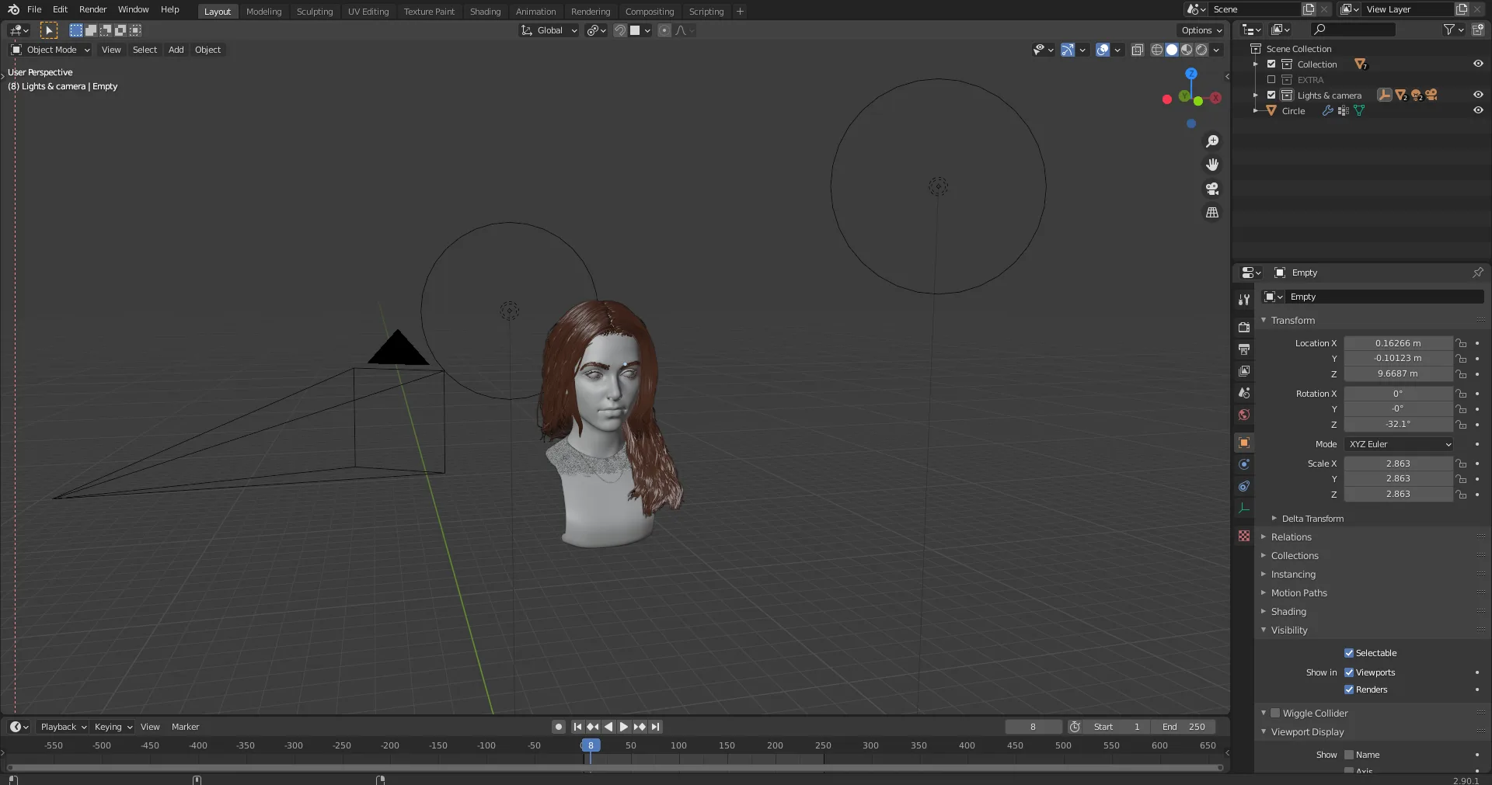Viewport: 1492px width, 785px height.
Task: Open the Keying popover in timeline
Action: tap(113, 727)
